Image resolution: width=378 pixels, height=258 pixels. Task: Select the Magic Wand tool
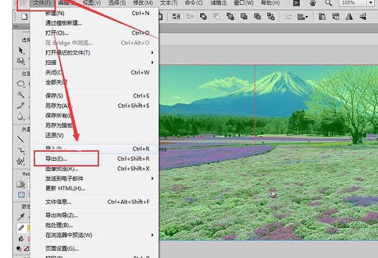[21, 95]
